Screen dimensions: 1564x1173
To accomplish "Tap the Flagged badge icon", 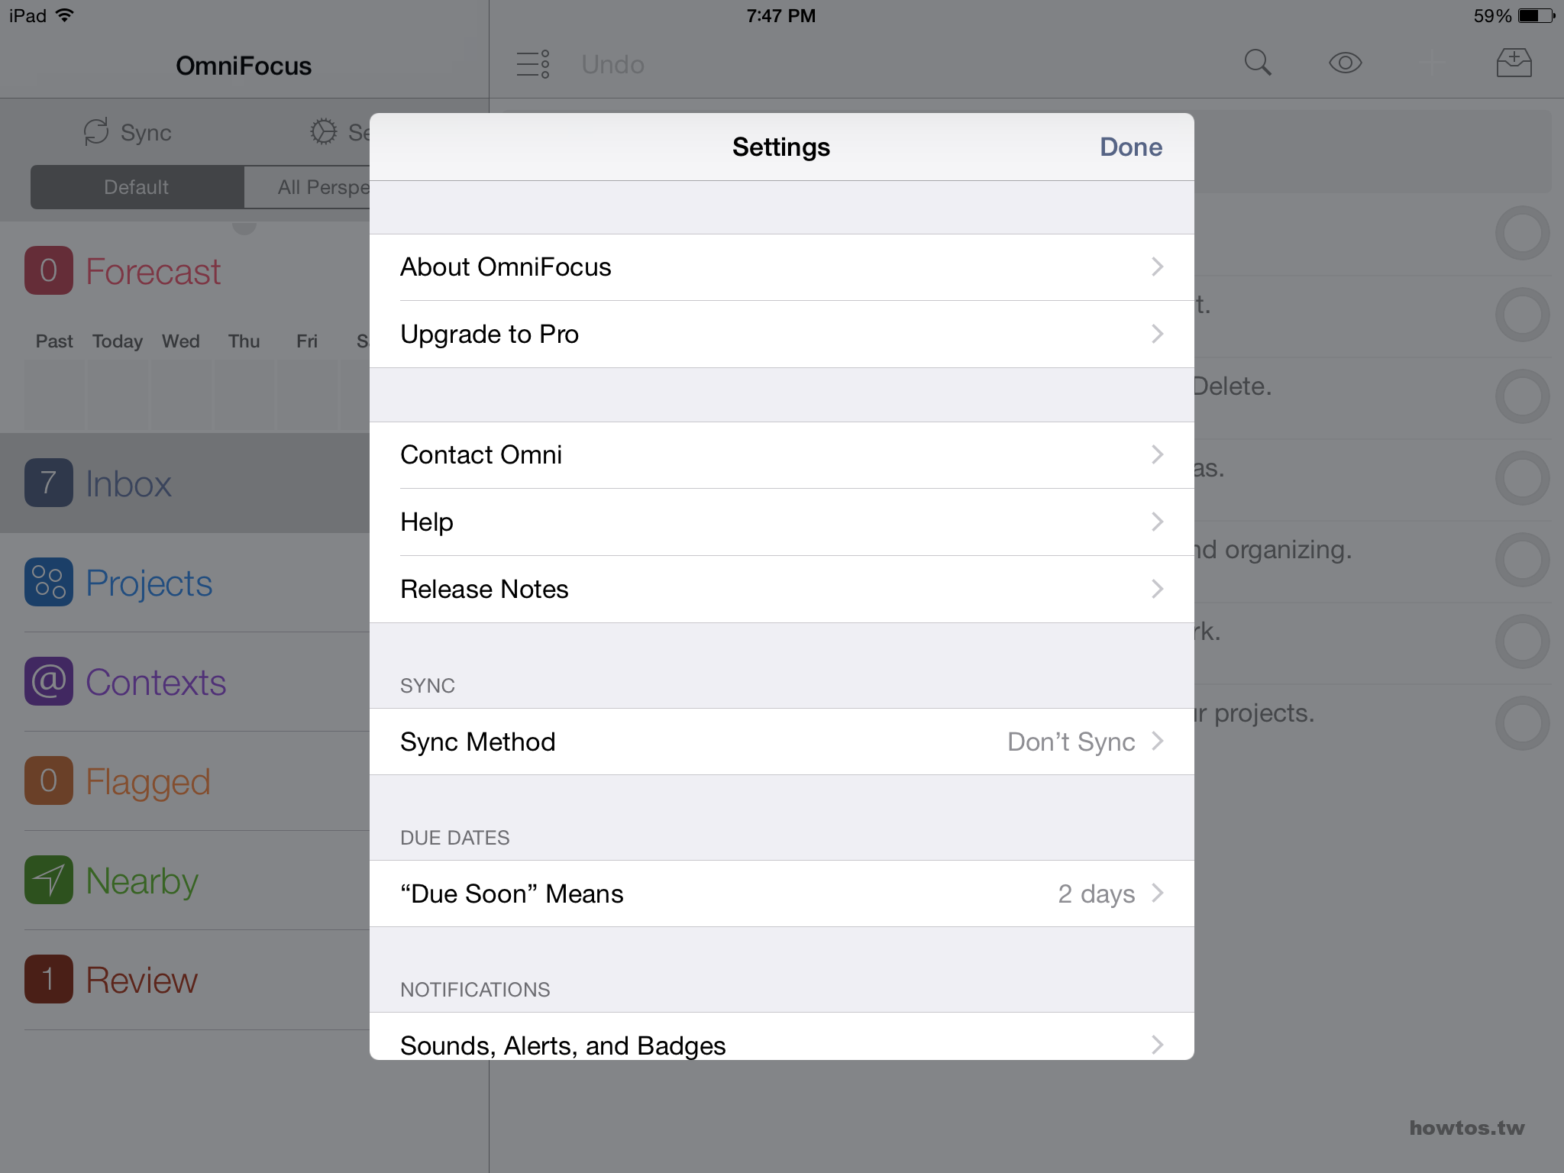I will (x=49, y=780).
